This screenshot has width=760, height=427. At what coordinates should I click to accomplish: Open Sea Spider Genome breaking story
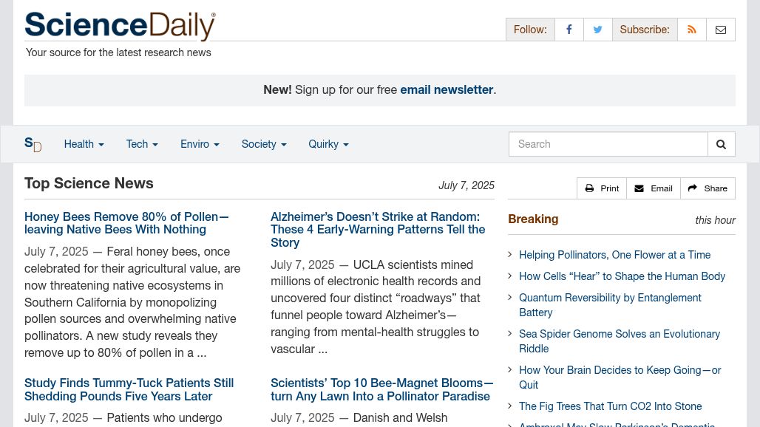620,341
